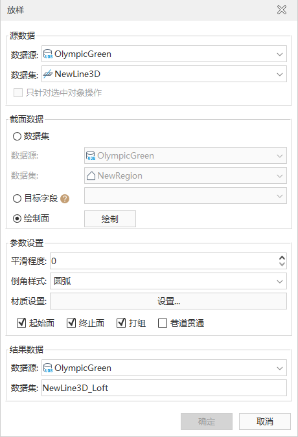Open the source 数据源 OlympicGreen dropdown

164,54
